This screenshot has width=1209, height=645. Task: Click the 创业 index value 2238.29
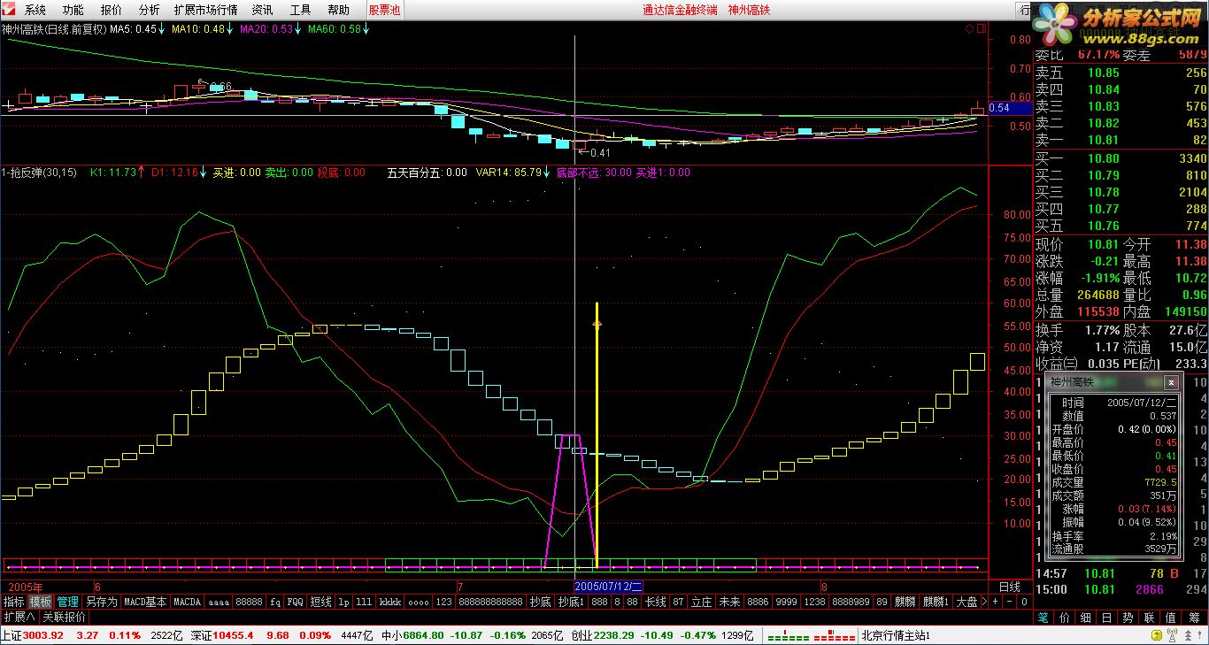(614, 635)
